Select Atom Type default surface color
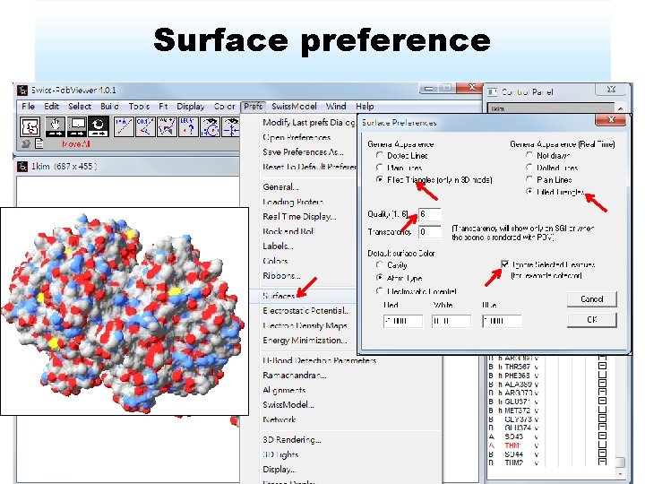Image resolution: width=645 pixels, height=484 pixels. pyautogui.click(x=379, y=278)
